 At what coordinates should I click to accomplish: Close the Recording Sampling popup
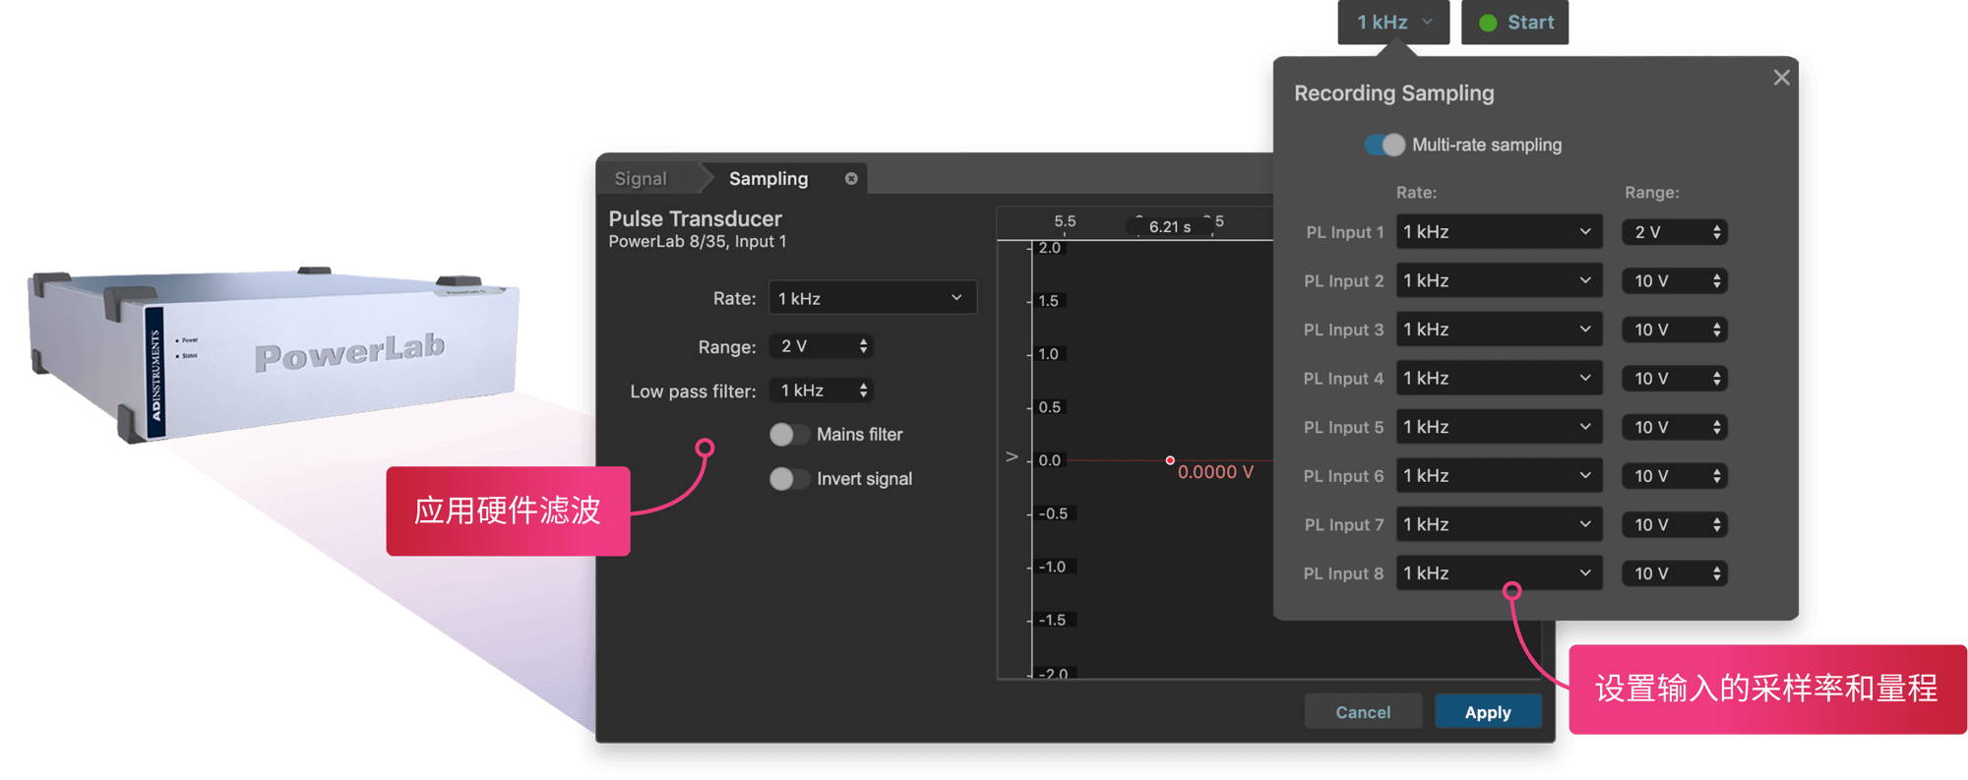[1781, 78]
